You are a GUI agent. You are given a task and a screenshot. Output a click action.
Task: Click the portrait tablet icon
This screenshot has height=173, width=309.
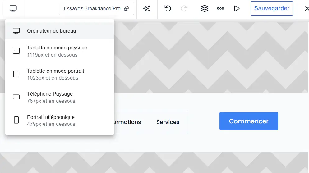coord(16,74)
